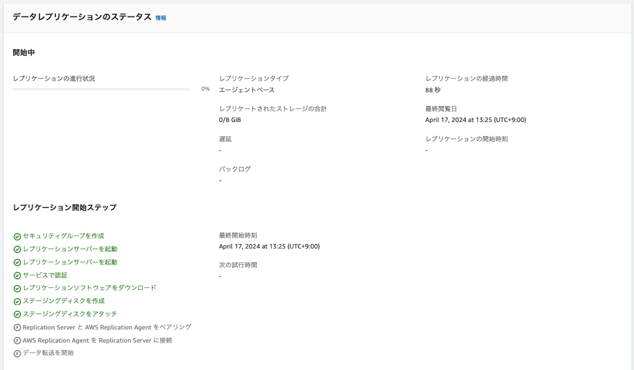Click the replication progress bar
Viewport: 634px width, 370px height.
101,89
